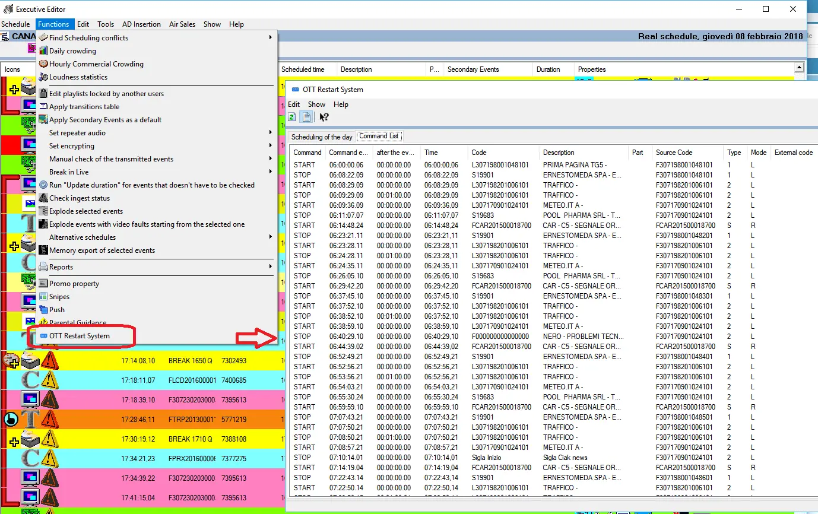Click the Snipes icon in Functions menu

coord(43,297)
